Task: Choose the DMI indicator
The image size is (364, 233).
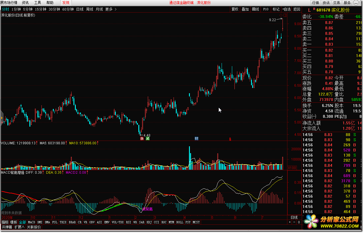Action: click(x=40, y=222)
